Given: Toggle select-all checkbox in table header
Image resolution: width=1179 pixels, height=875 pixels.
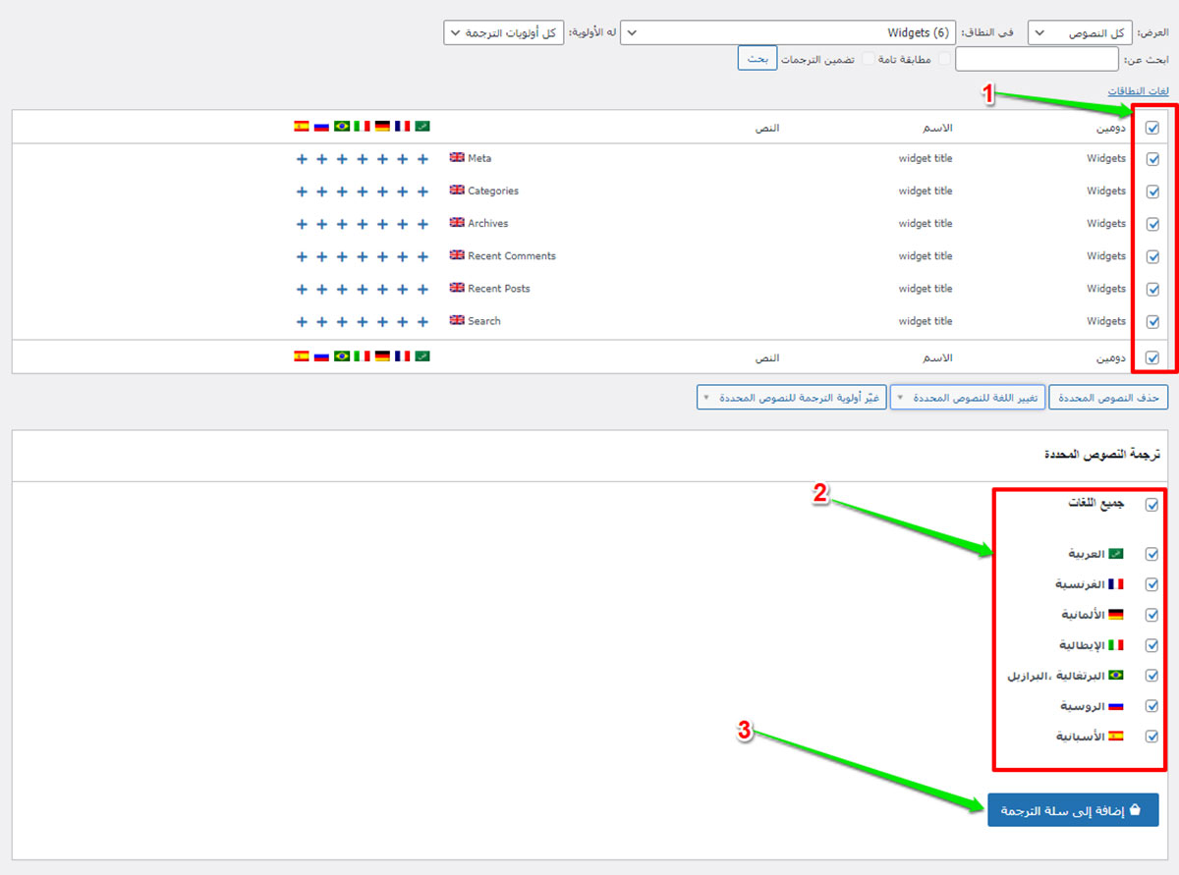Looking at the screenshot, I should (1152, 127).
